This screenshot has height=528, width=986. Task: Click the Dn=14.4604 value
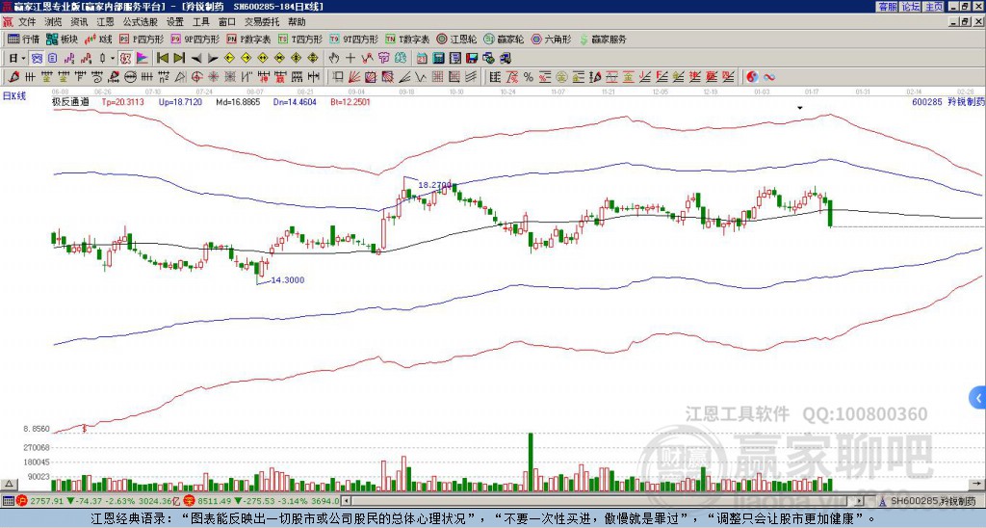pyautogui.click(x=295, y=101)
